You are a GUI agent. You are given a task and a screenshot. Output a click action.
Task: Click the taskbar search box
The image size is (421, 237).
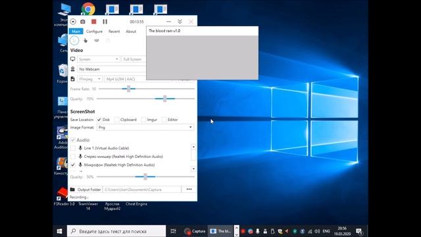tap(116, 231)
